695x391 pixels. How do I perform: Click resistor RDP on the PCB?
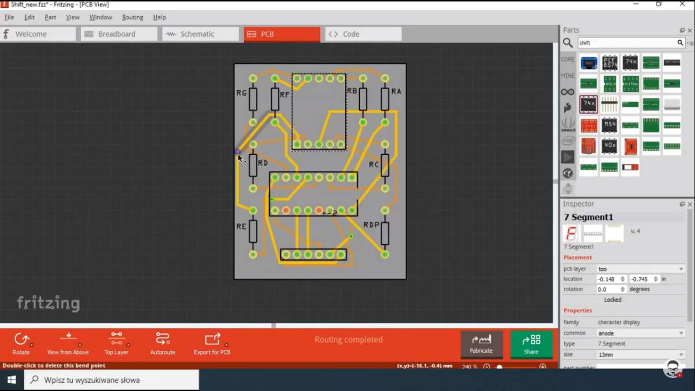pyautogui.click(x=385, y=233)
